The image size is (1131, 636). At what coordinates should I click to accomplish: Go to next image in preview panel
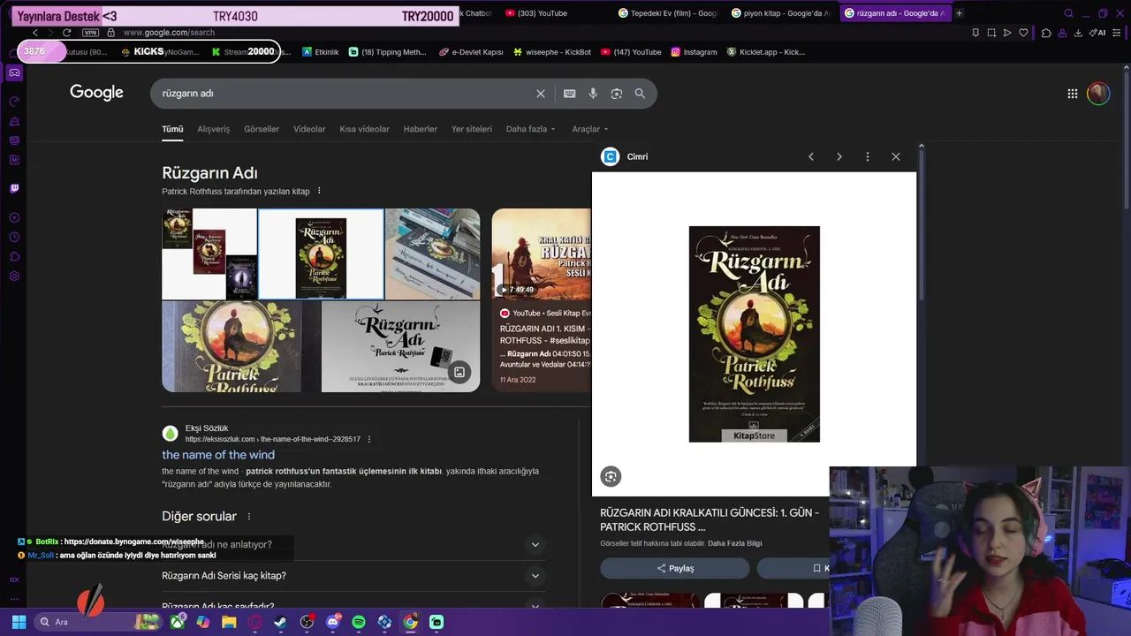[839, 156]
